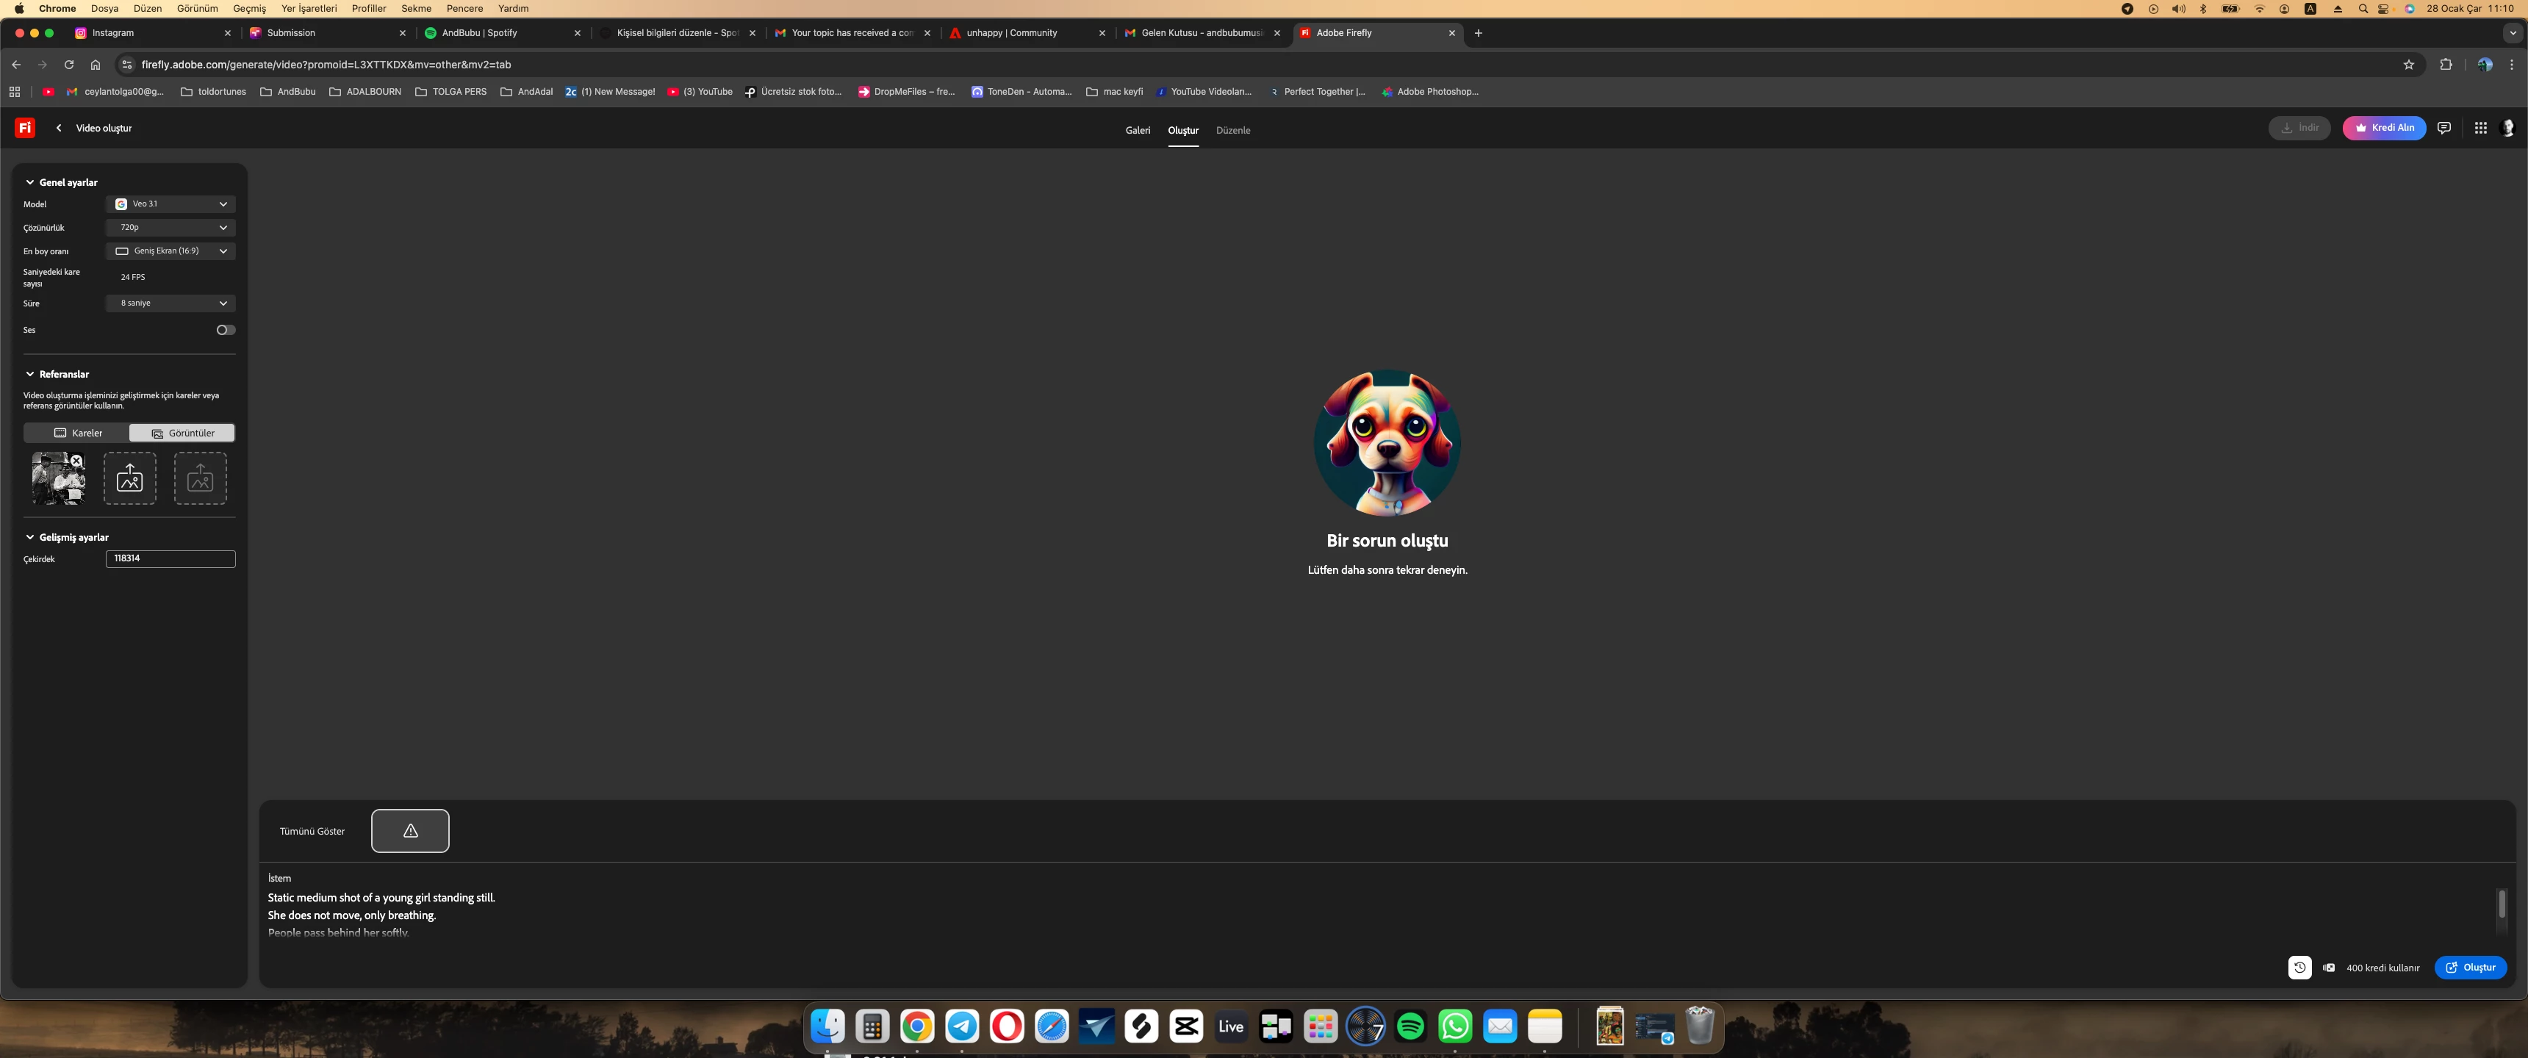
Task: Select the warning triangle failed generation tile
Action: pyautogui.click(x=410, y=830)
